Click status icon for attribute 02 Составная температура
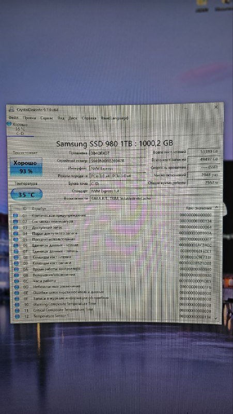The image size is (233, 414). pyautogui.click(x=15, y=221)
